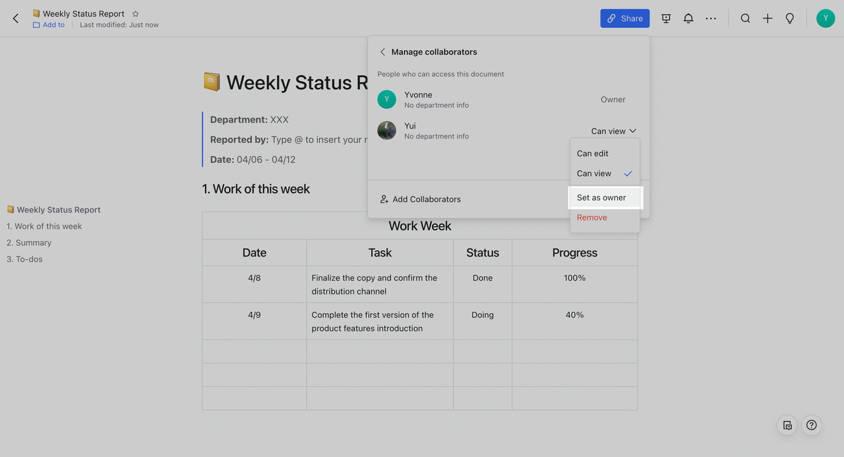The width and height of the screenshot is (844, 457).
Task: Click the Share button
Action: point(624,18)
